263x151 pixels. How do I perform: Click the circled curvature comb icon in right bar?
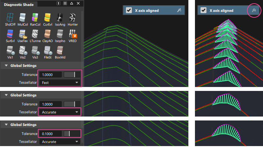point(254,11)
